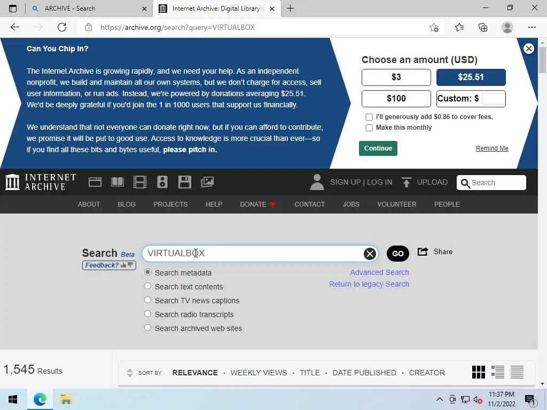Open browser Collections
The image size is (547, 410).
coord(483,27)
